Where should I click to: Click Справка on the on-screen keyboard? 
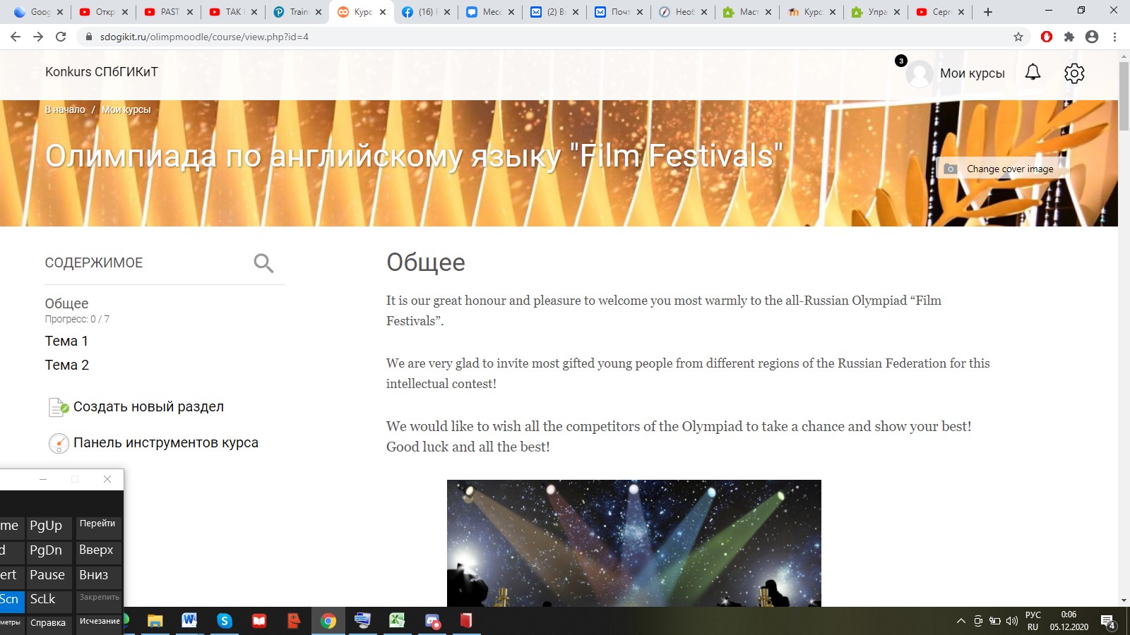pyautogui.click(x=48, y=624)
